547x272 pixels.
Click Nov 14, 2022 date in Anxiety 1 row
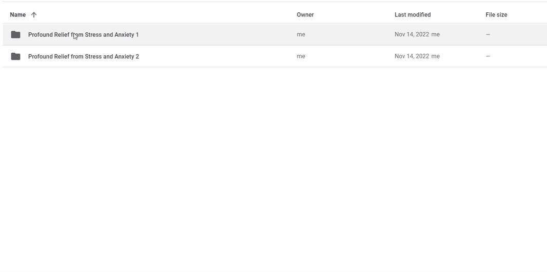[x=412, y=34]
